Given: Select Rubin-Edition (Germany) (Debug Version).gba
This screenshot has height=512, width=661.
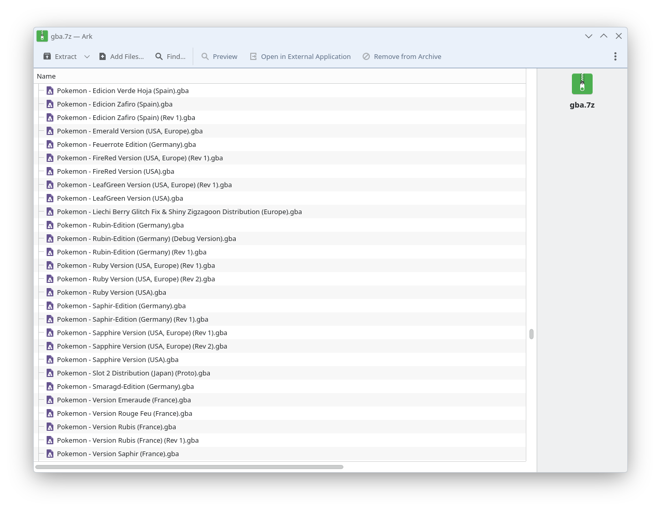Looking at the screenshot, I should click(280, 238).
